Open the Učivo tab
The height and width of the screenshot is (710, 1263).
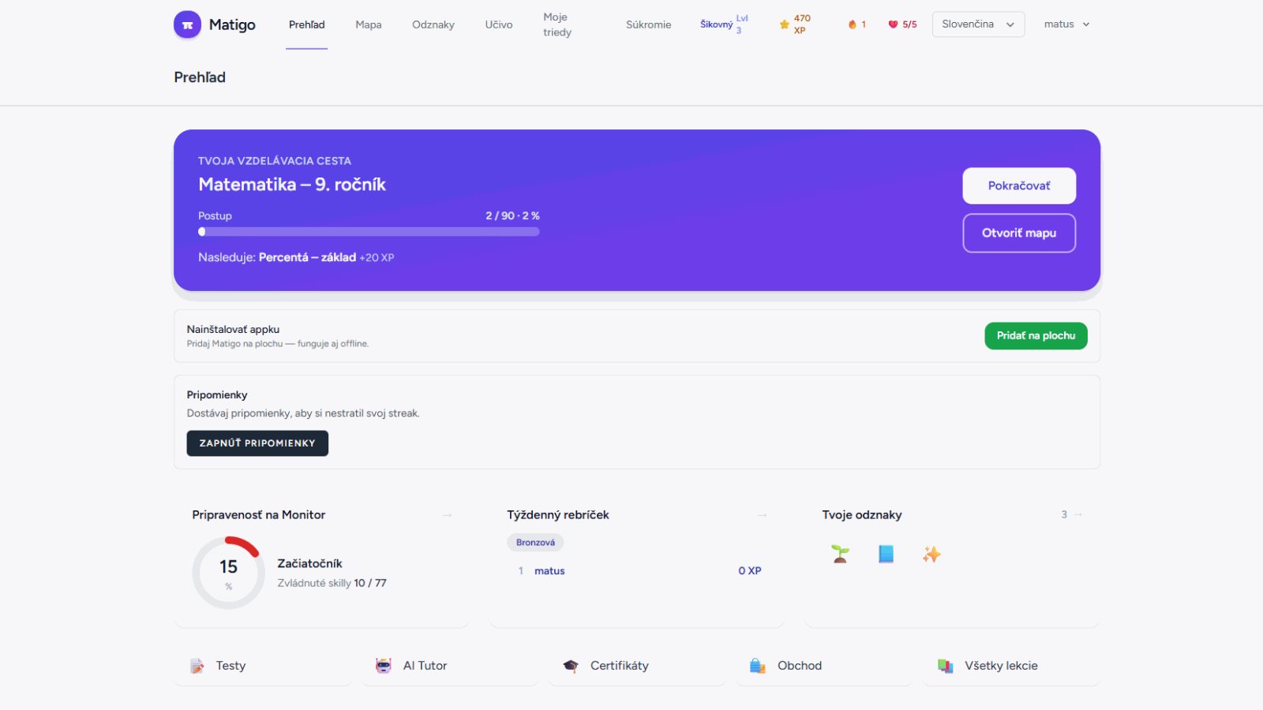tap(499, 24)
